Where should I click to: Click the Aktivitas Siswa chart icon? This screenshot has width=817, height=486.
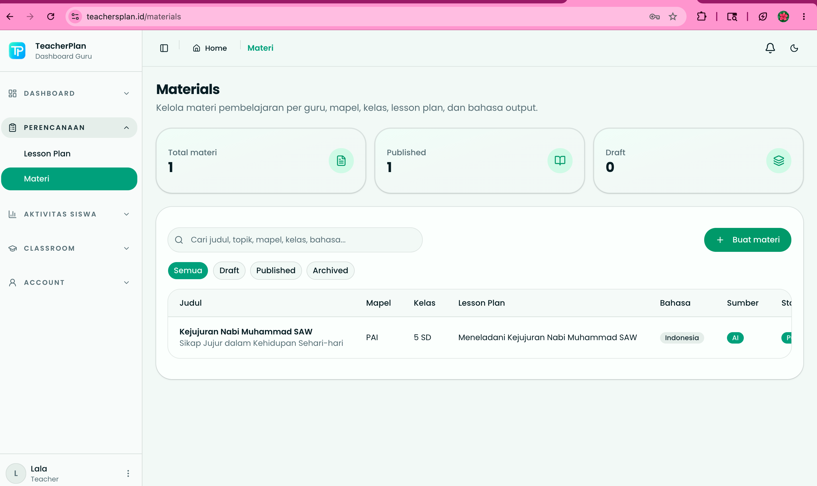[13, 214]
